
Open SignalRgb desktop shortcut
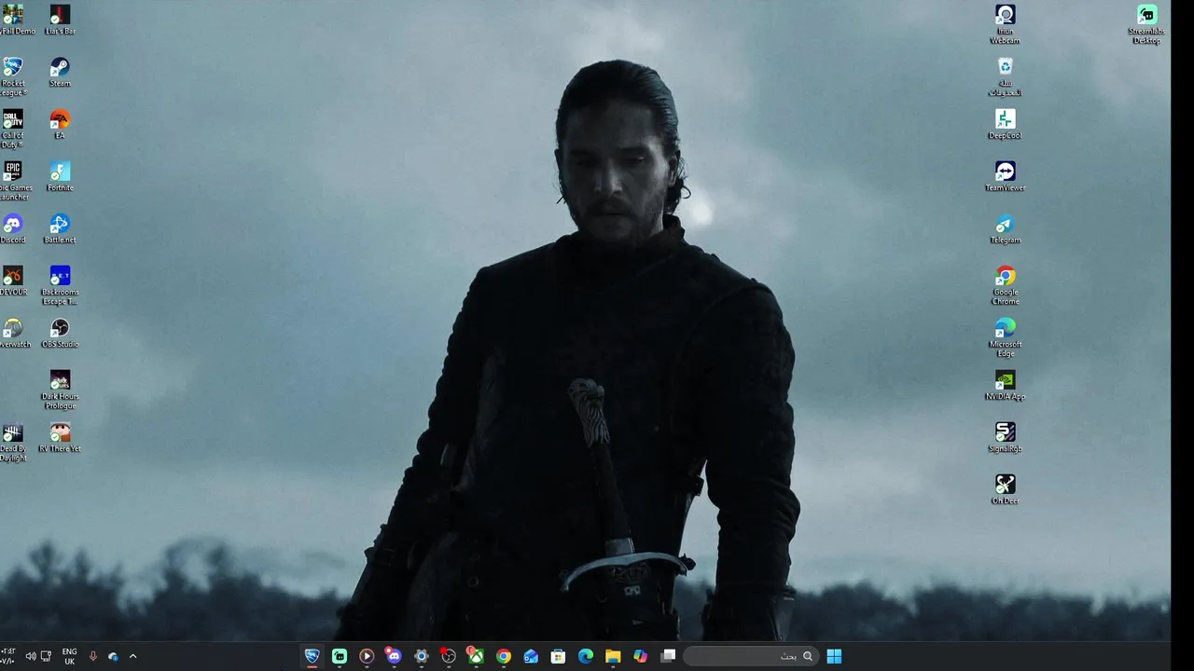(1005, 438)
